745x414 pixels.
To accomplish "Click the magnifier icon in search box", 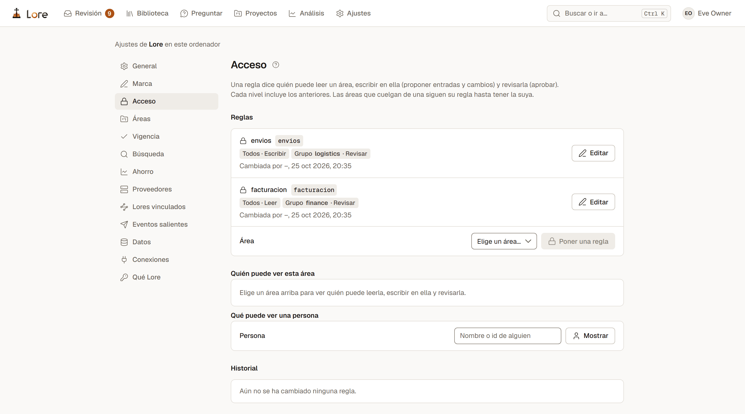I will 556,13.
